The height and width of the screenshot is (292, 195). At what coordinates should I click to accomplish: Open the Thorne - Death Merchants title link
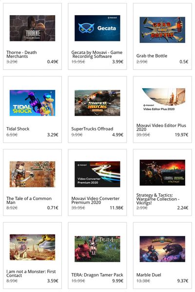click(21, 54)
